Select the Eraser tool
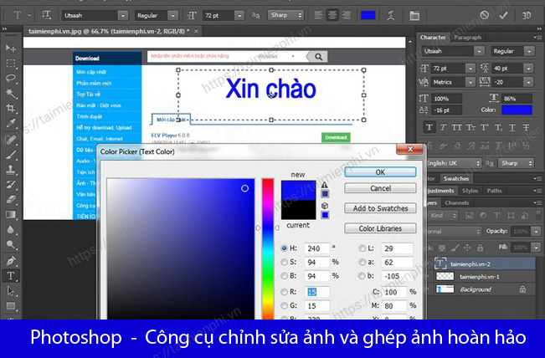The width and height of the screenshot is (545, 358). click(11, 200)
